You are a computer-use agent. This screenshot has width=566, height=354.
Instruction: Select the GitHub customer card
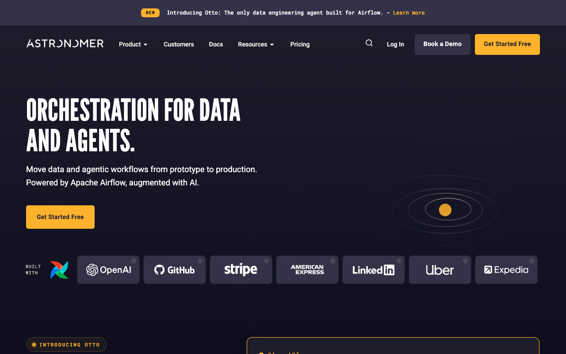click(x=175, y=269)
